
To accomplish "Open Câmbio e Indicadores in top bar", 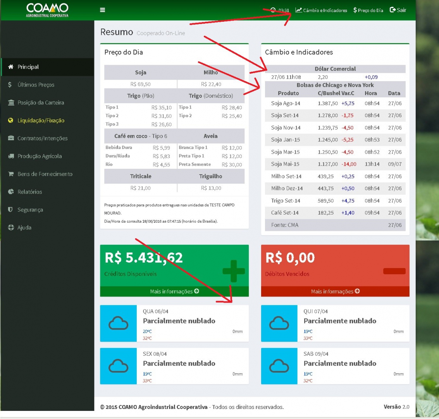I will pos(321,10).
